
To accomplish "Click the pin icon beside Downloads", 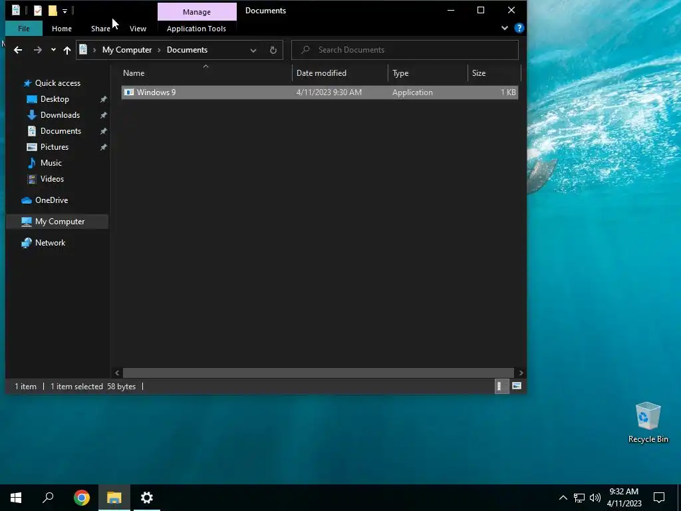I will 103,116.
